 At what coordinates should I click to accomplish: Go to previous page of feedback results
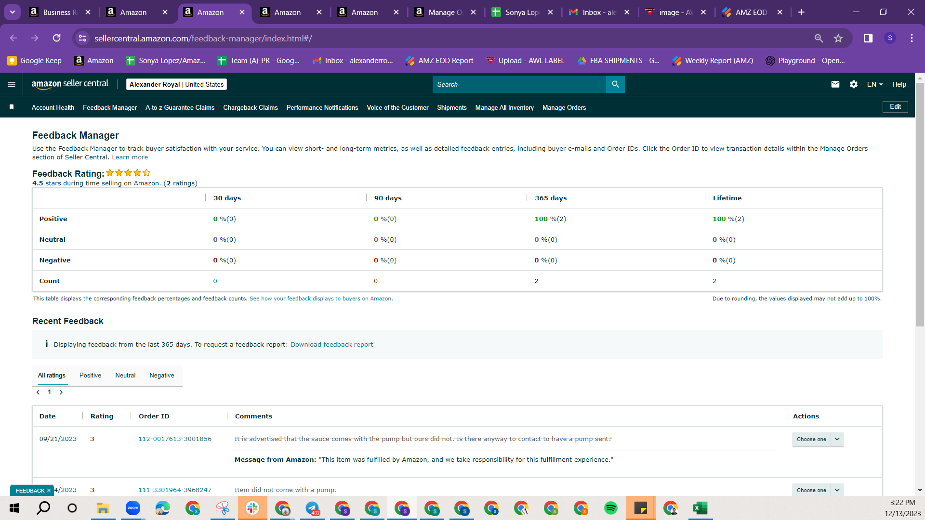(x=38, y=392)
